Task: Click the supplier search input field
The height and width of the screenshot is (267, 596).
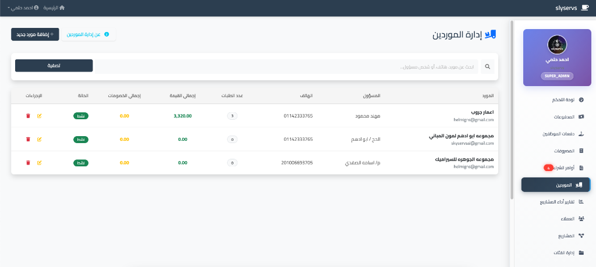Action: pos(286,67)
